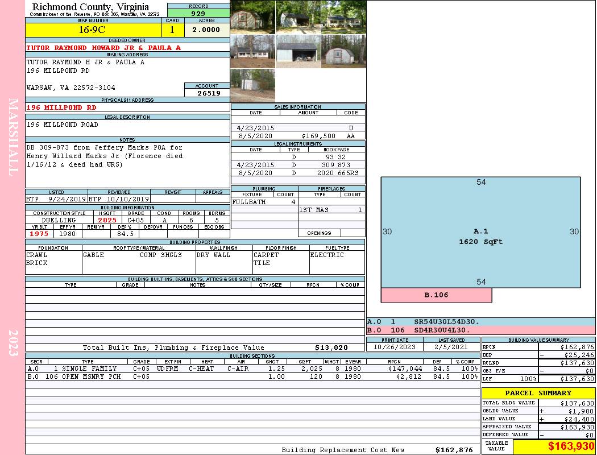Select the 8/5/2020 $169,500 sale row
597x455 pixels.
pyautogui.click(x=298, y=136)
